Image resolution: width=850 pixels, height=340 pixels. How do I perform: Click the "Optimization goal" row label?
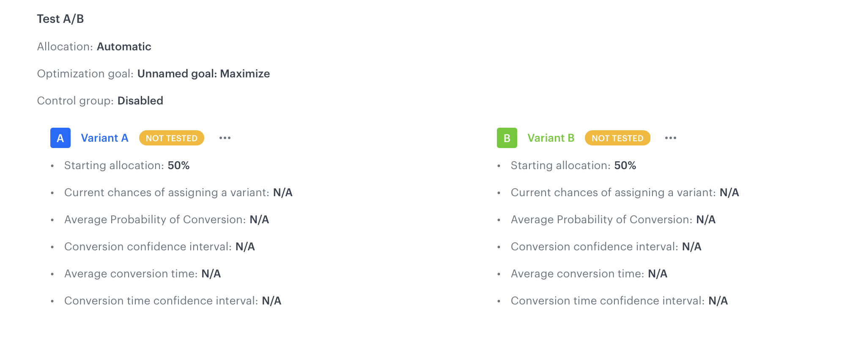[x=84, y=74]
